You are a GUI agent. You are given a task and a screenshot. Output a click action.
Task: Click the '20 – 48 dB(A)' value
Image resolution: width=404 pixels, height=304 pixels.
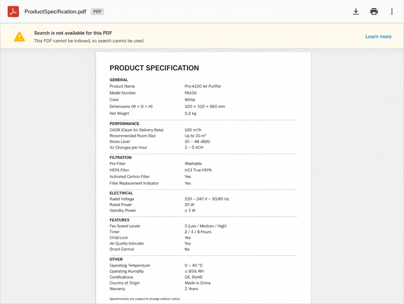198,142
